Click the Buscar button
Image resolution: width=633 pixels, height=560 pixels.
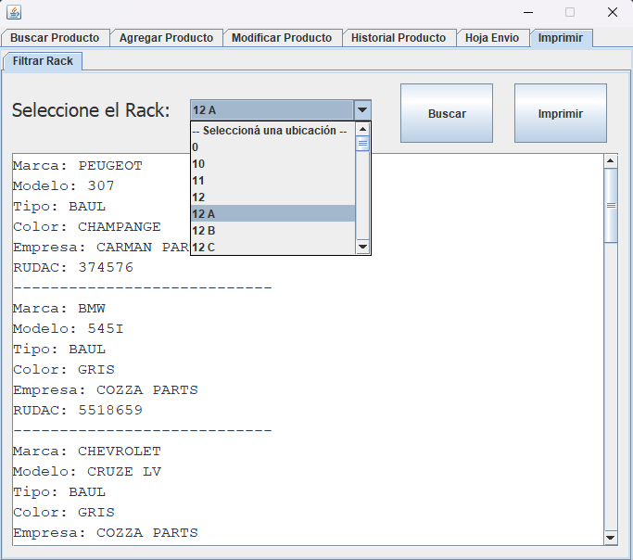[x=447, y=113]
